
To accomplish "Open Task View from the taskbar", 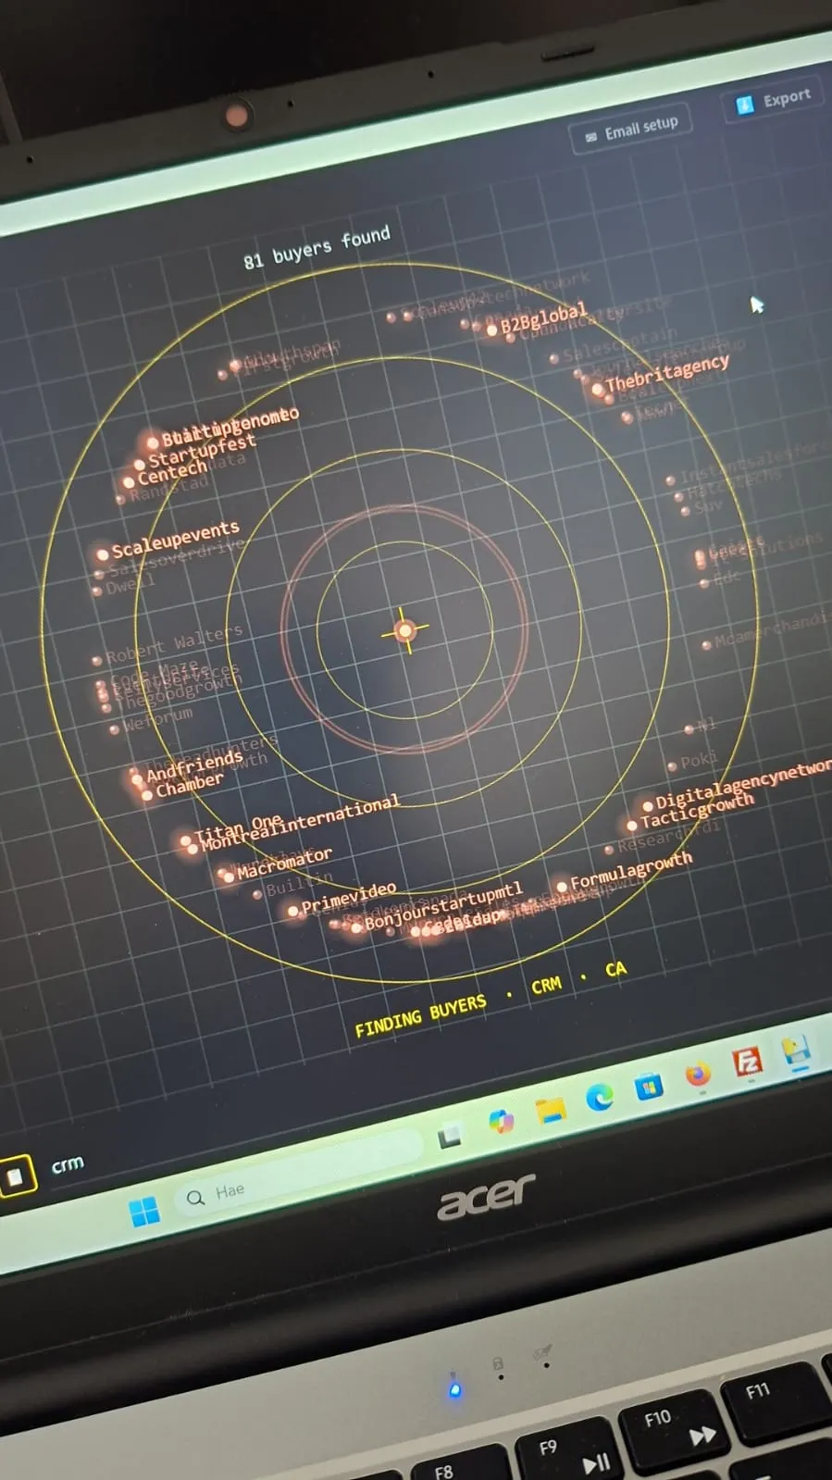I will (x=451, y=1136).
